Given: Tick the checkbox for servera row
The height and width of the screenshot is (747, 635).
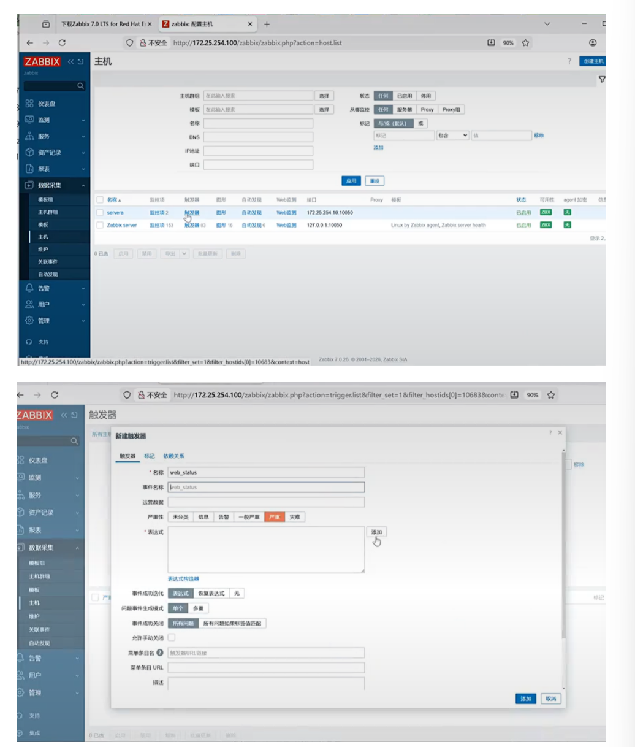Looking at the screenshot, I should tap(100, 213).
